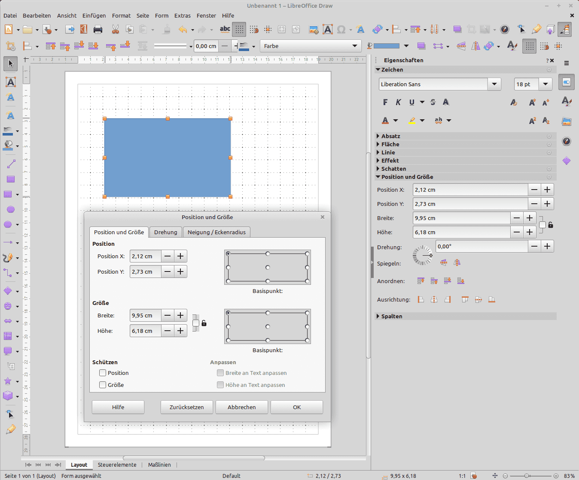Viewport: 579px width, 480px height.
Task: Click the cut scissors icon
Action: pos(115,29)
